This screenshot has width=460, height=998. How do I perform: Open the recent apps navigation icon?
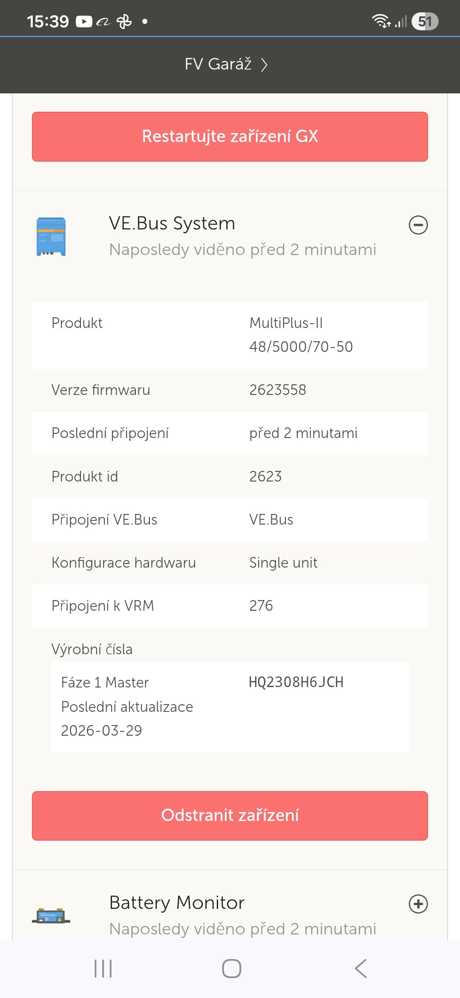103,968
